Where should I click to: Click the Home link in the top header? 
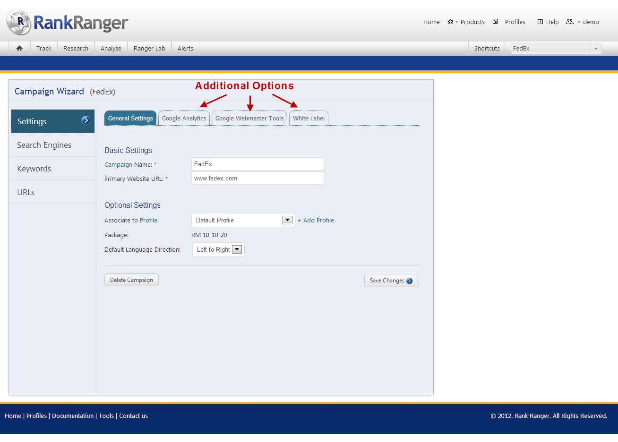coord(431,22)
